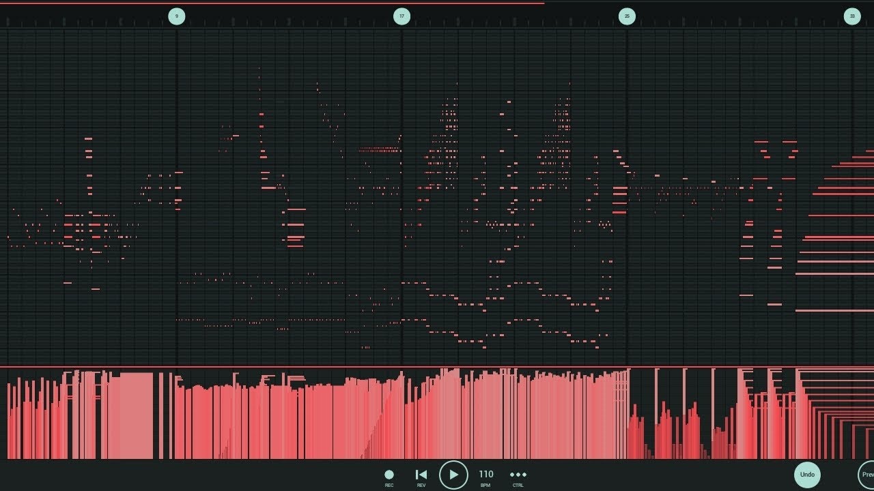Open the BPM tempo value 110
The image size is (874, 491).
(485, 474)
